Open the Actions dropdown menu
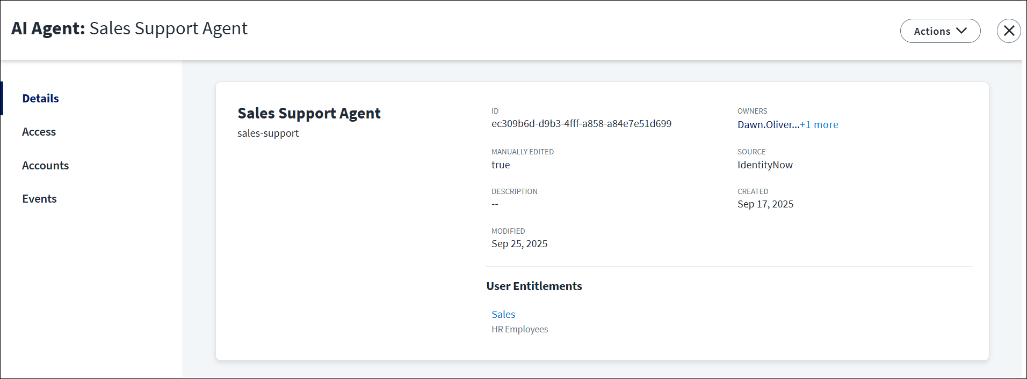This screenshot has width=1027, height=379. (940, 31)
